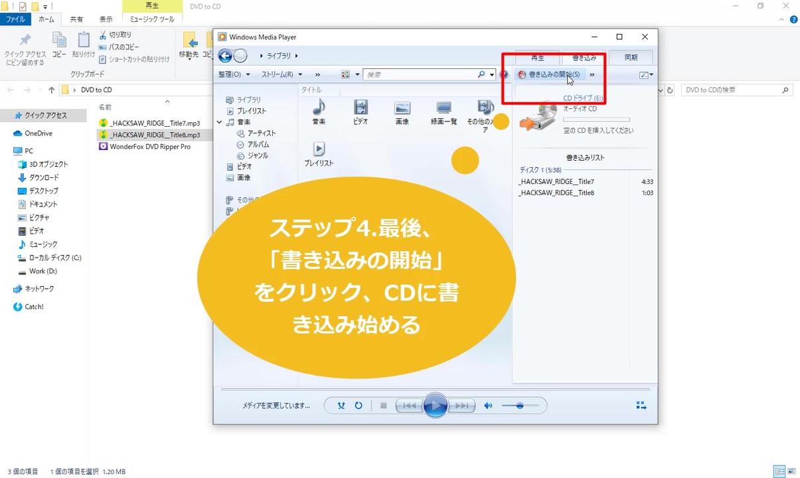Open the 録画一覧 recorded TV icon
The width and height of the screenshot is (800, 478).
(x=443, y=112)
